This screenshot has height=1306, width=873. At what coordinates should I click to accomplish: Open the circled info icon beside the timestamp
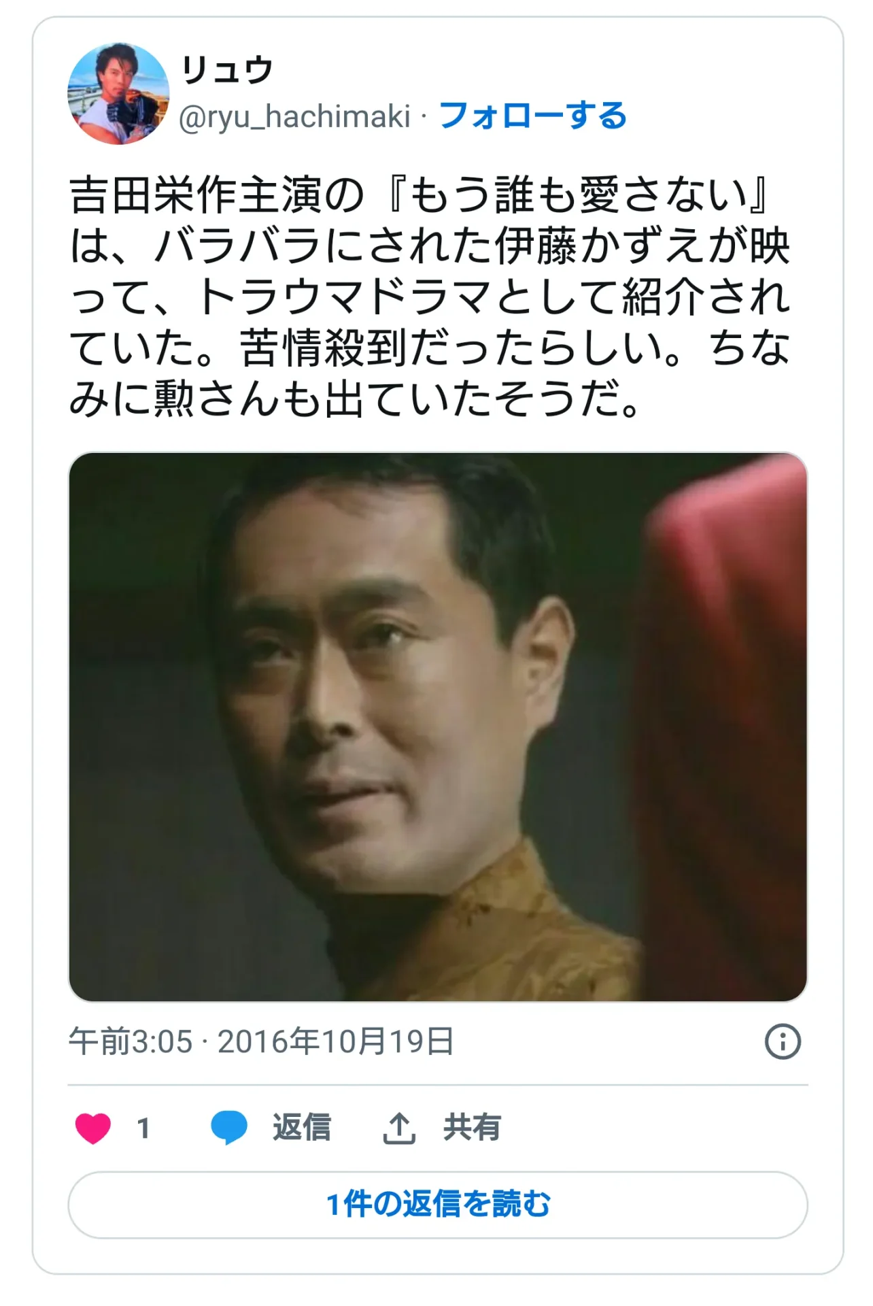click(783, 1041)
